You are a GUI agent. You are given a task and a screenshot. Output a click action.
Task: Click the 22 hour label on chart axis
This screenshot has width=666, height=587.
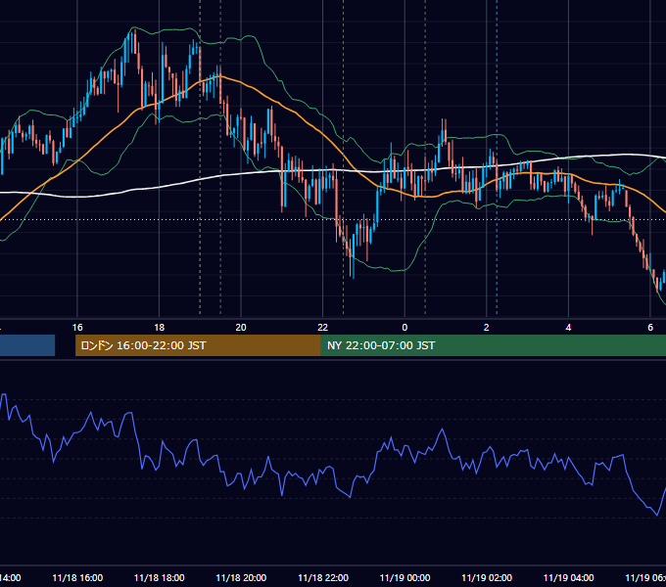323,328
